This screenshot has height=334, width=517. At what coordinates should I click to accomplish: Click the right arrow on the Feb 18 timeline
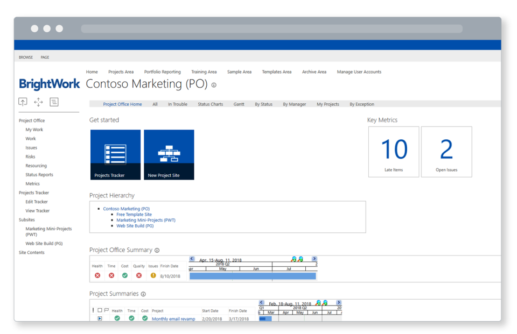(x=338, y=302)
